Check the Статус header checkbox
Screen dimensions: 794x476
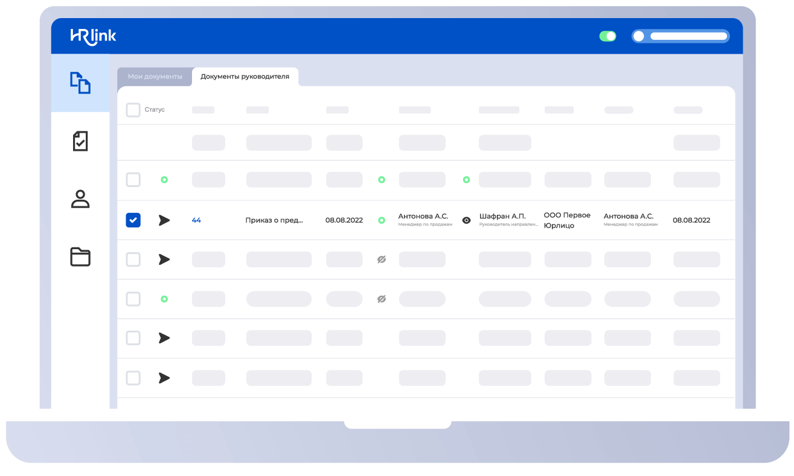133,110
